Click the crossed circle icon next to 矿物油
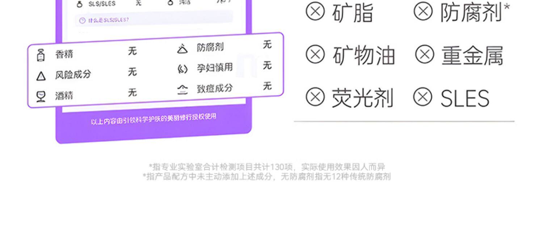The height and width of the screenshot is (225, 543). coord(315,54)
